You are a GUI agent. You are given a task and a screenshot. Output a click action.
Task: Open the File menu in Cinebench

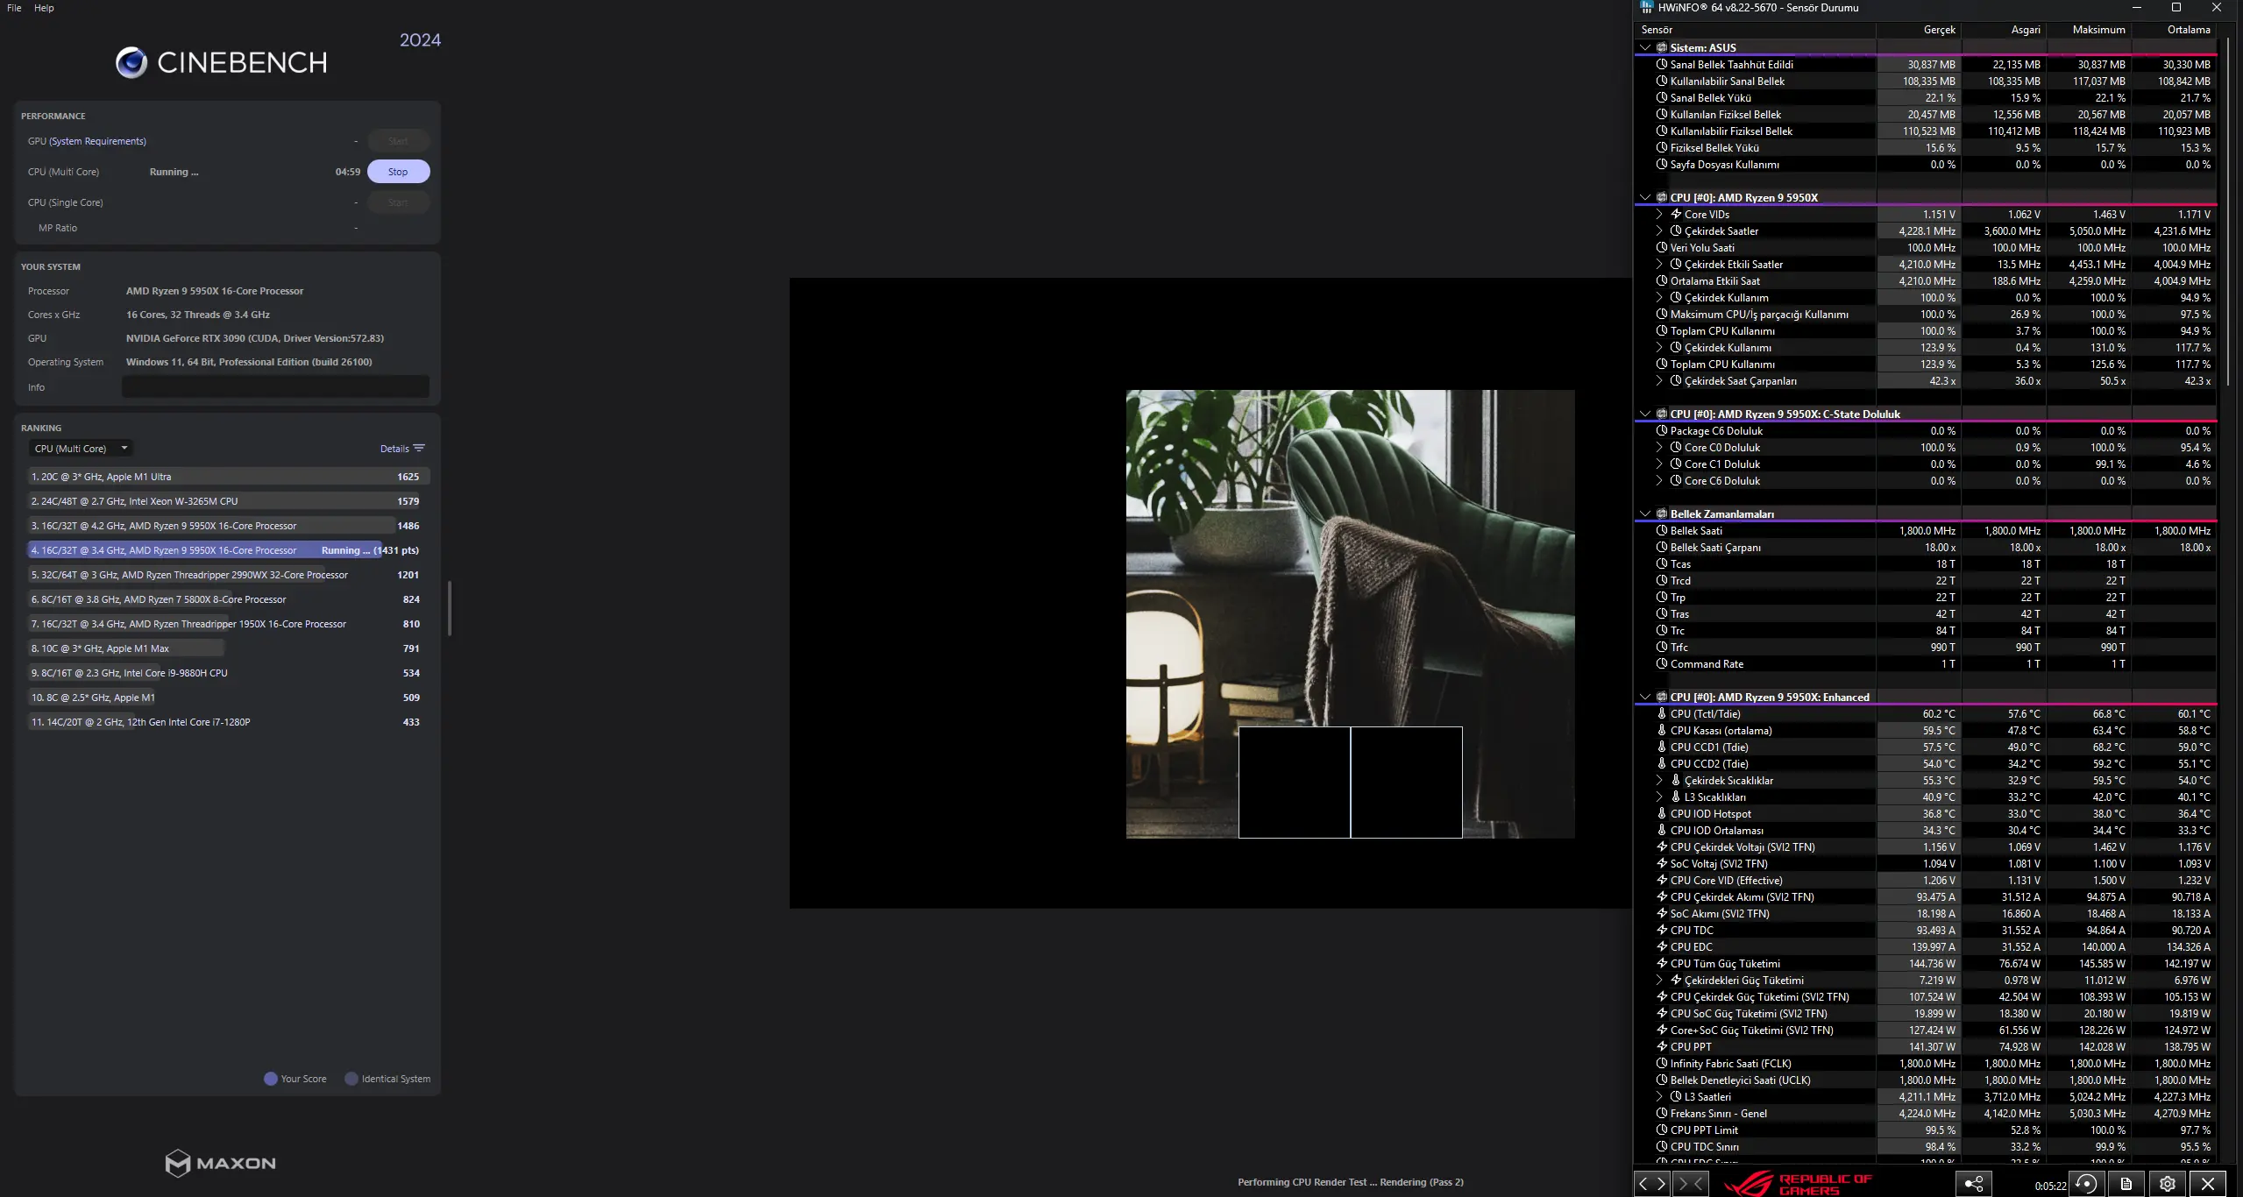click(x=14, y=8)
